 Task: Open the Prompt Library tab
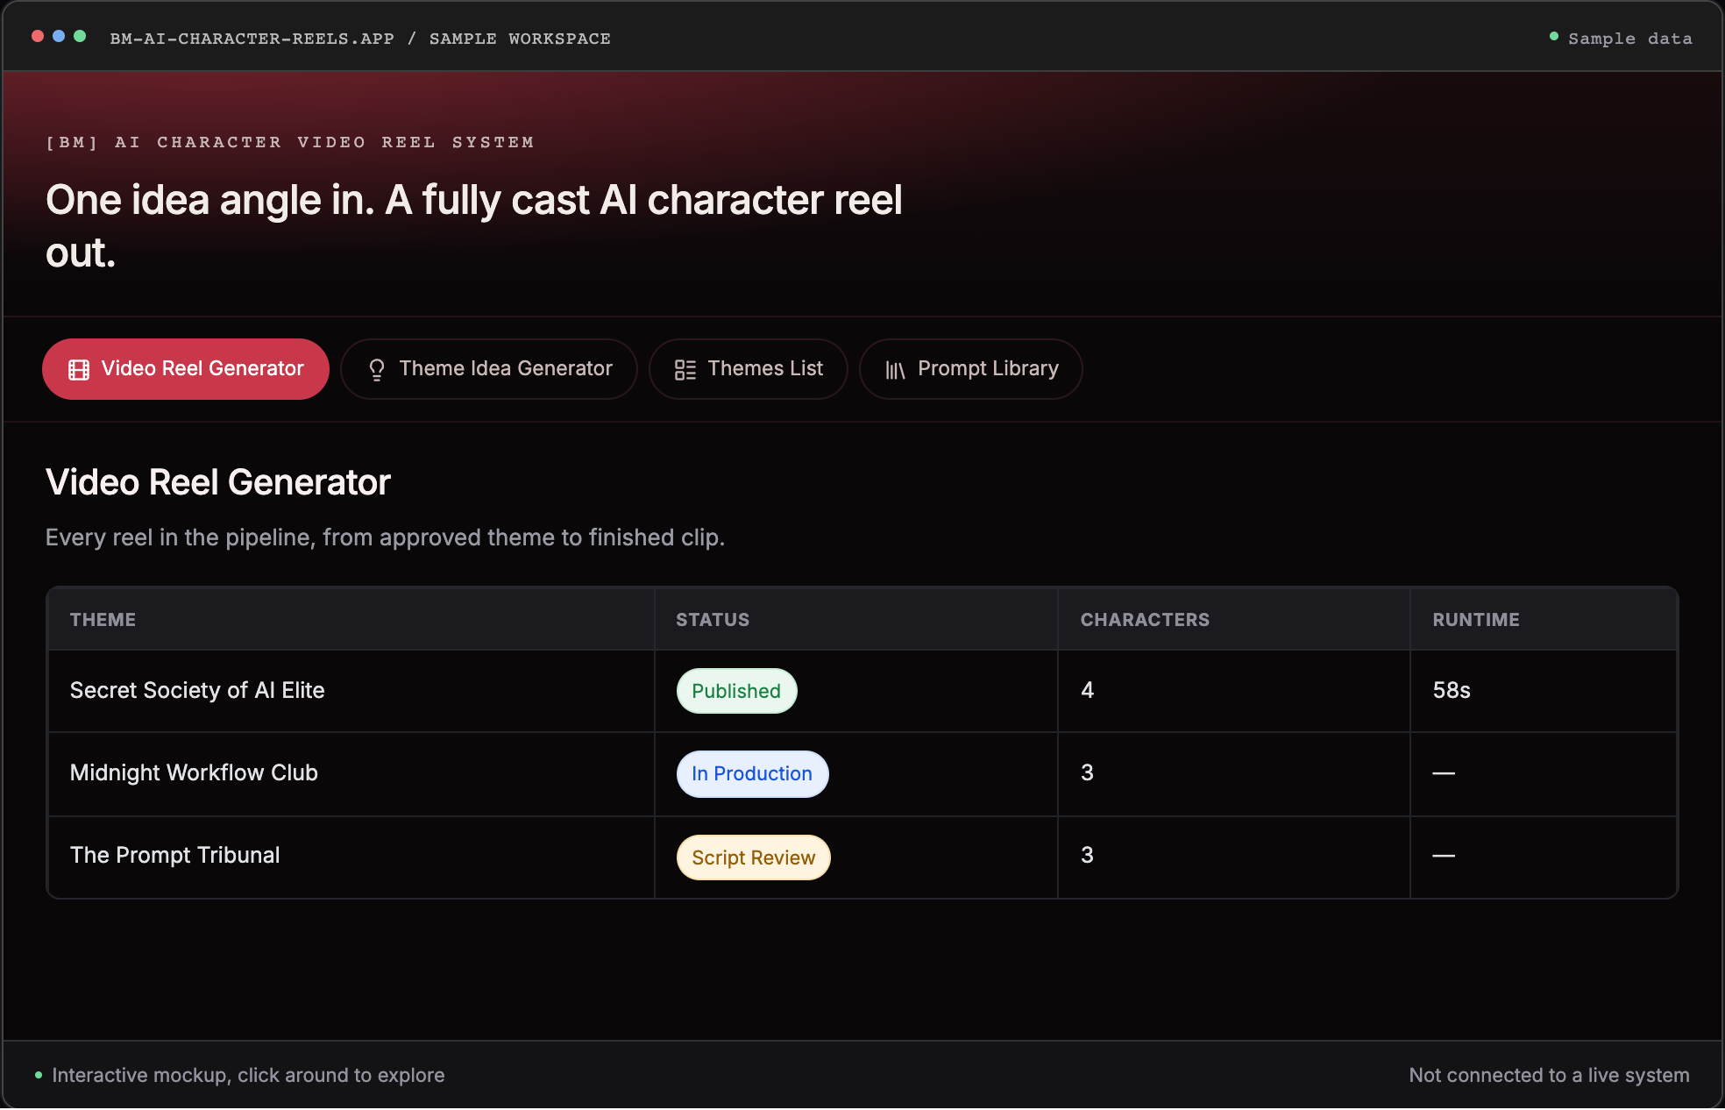971,369
